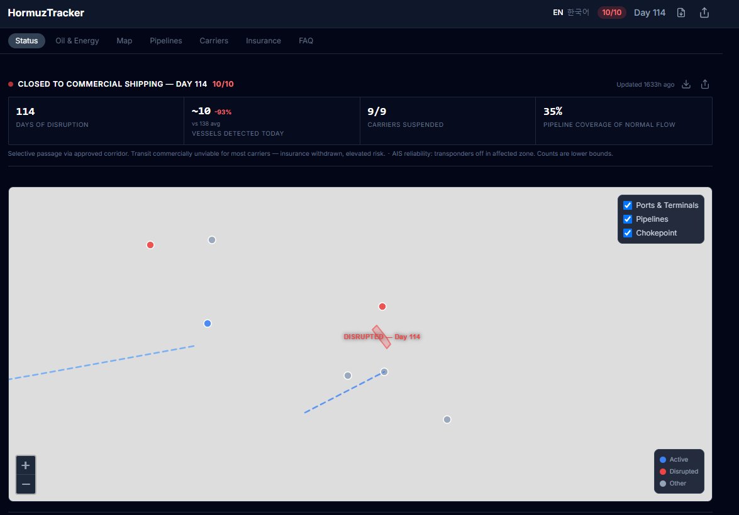This screenshot has width=739, height=515.
Task: Open the Status tab
Action: point(26,40)
